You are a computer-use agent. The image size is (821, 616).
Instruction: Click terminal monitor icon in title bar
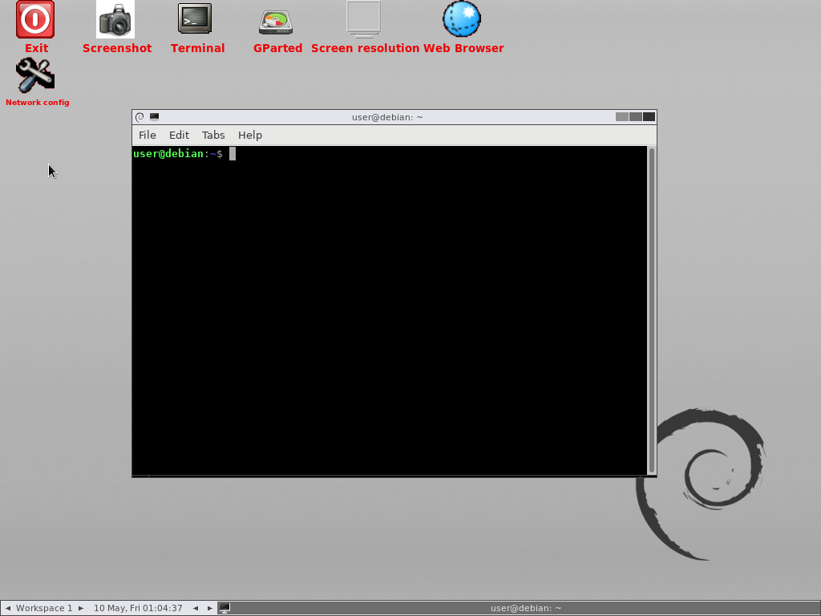[x=154, y=117]
